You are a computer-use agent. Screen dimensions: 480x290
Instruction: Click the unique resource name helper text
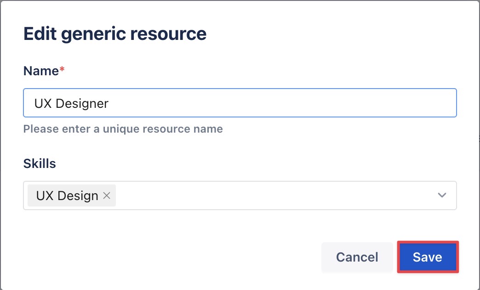[123, 129]
